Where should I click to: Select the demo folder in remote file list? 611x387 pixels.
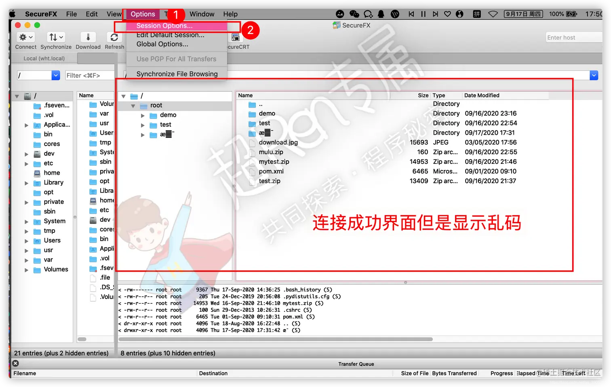[x=267, y=114]
